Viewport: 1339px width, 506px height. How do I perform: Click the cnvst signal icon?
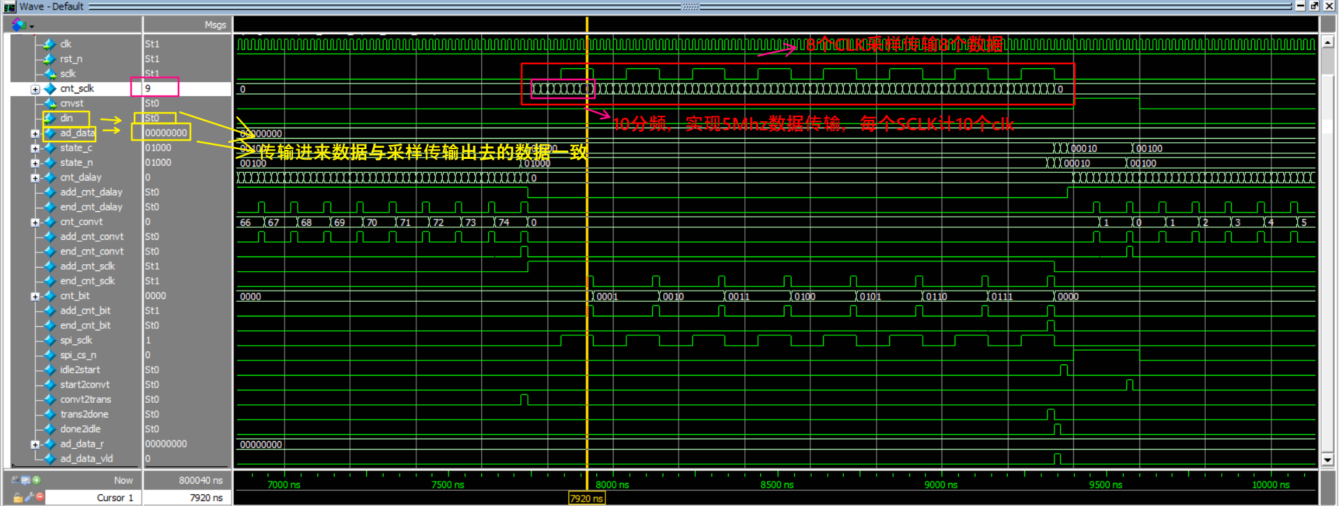click(50, 103)
